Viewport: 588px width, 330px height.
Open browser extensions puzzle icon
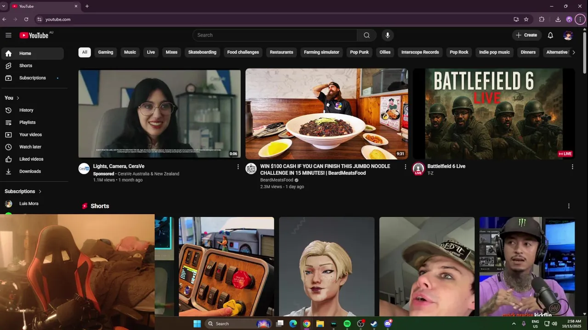(x=542, y=19)
